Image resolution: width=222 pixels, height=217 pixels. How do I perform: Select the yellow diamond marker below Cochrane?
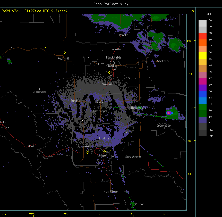[88, 152]
